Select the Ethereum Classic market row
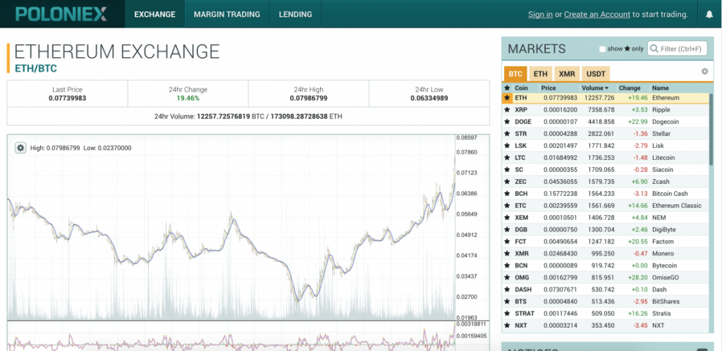The image size is (722, 351). point(604,206)
